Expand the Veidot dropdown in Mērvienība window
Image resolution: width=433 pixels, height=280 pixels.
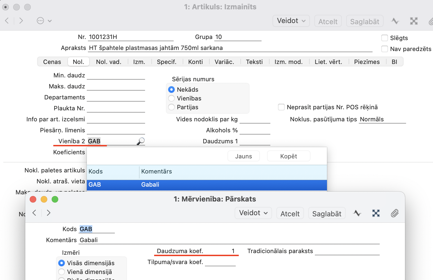253,213
